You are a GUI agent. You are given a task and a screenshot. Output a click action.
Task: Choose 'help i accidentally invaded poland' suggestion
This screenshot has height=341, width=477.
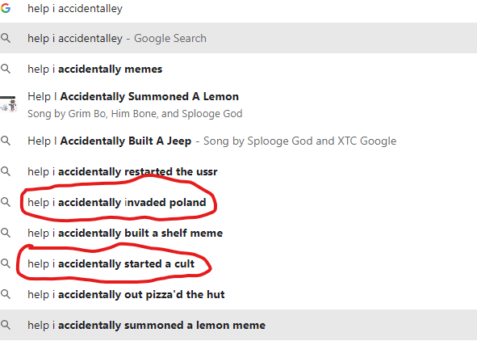click(239, 202)
